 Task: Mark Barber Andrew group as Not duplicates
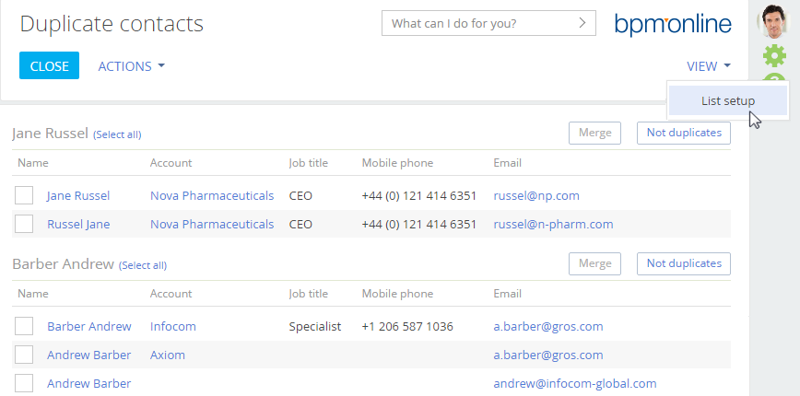click(x=683, y=263)
